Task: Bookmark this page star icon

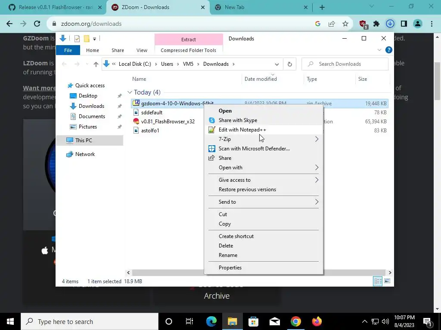Action: pyautogui.click(x=345, y=24)
